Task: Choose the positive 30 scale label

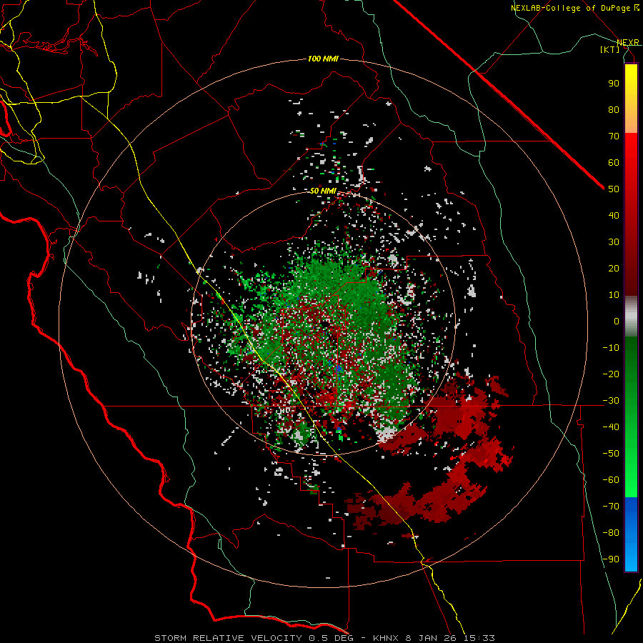Action: pyautogui.click(x=614, y=242)
